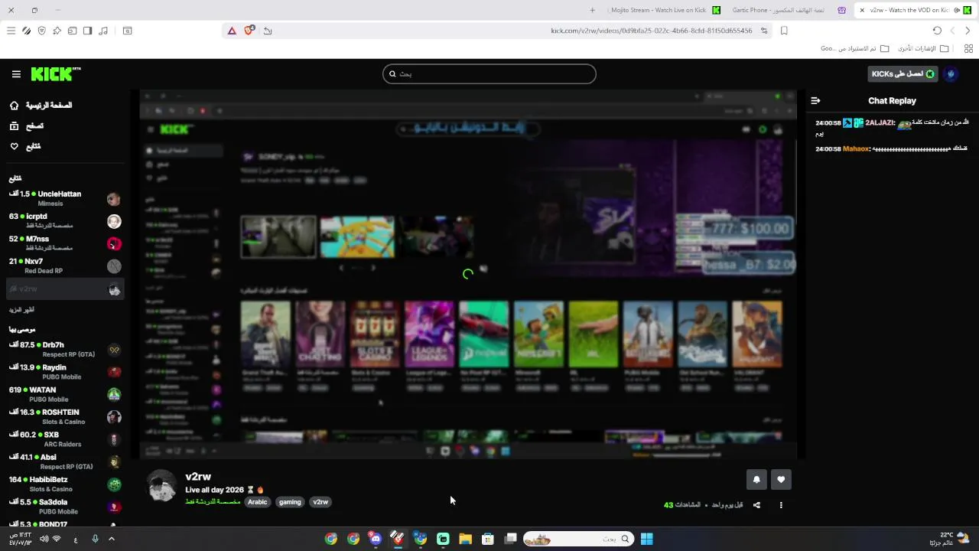Open extensions puzzle icon
The height and width of the screenshot is (551, 979).
[57, 31]
